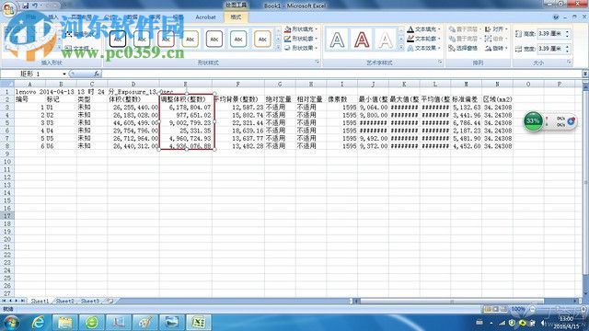
Task: Open the 对齐 align menu
Action: (x=496, y=29)
